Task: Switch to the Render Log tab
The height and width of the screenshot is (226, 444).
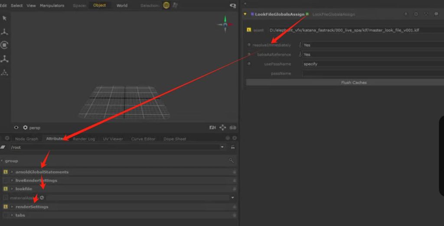Action: (x=84, y=139)
